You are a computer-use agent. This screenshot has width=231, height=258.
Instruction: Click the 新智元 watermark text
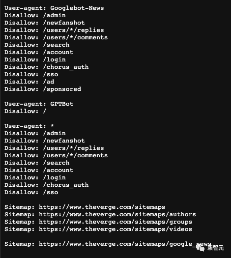click(215, 248)
